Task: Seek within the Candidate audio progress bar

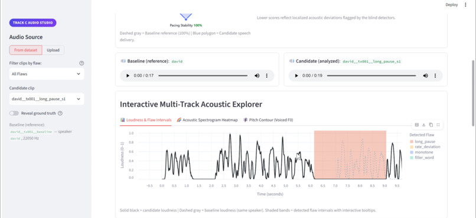Action: pos(371,76)
